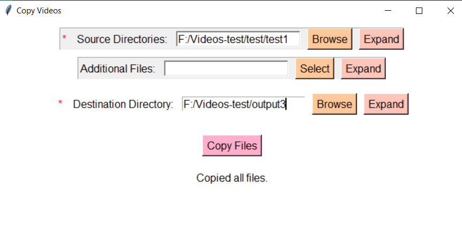Expand the Source Directories row
Screen dimensions: 462x250
(381, 39)
